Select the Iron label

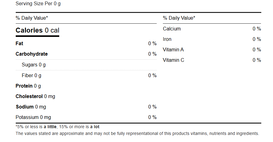point(167,39)
